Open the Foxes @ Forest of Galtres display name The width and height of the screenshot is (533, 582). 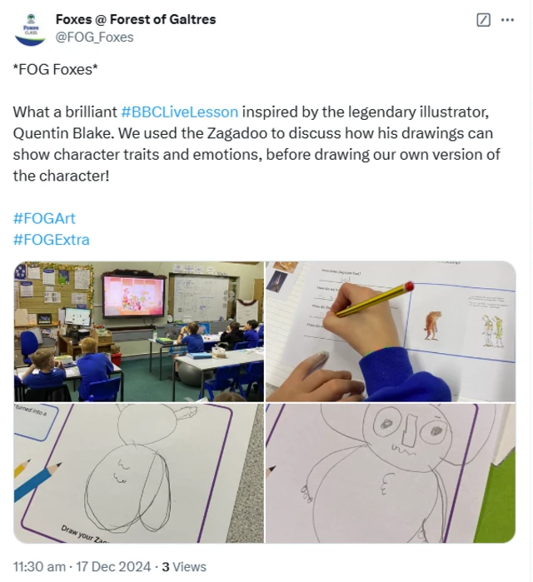tap(136, 19)
